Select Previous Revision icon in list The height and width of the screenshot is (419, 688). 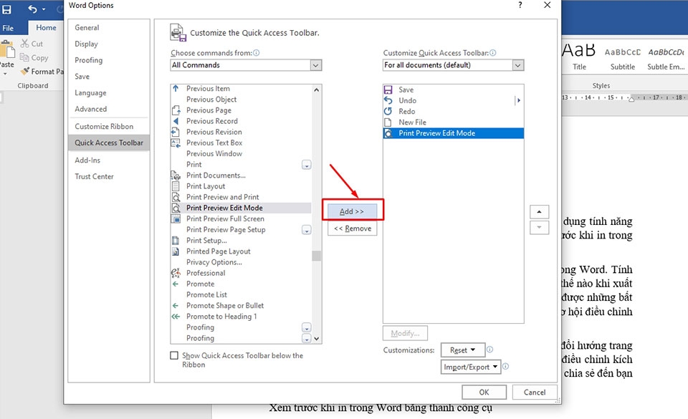(176, 132)
